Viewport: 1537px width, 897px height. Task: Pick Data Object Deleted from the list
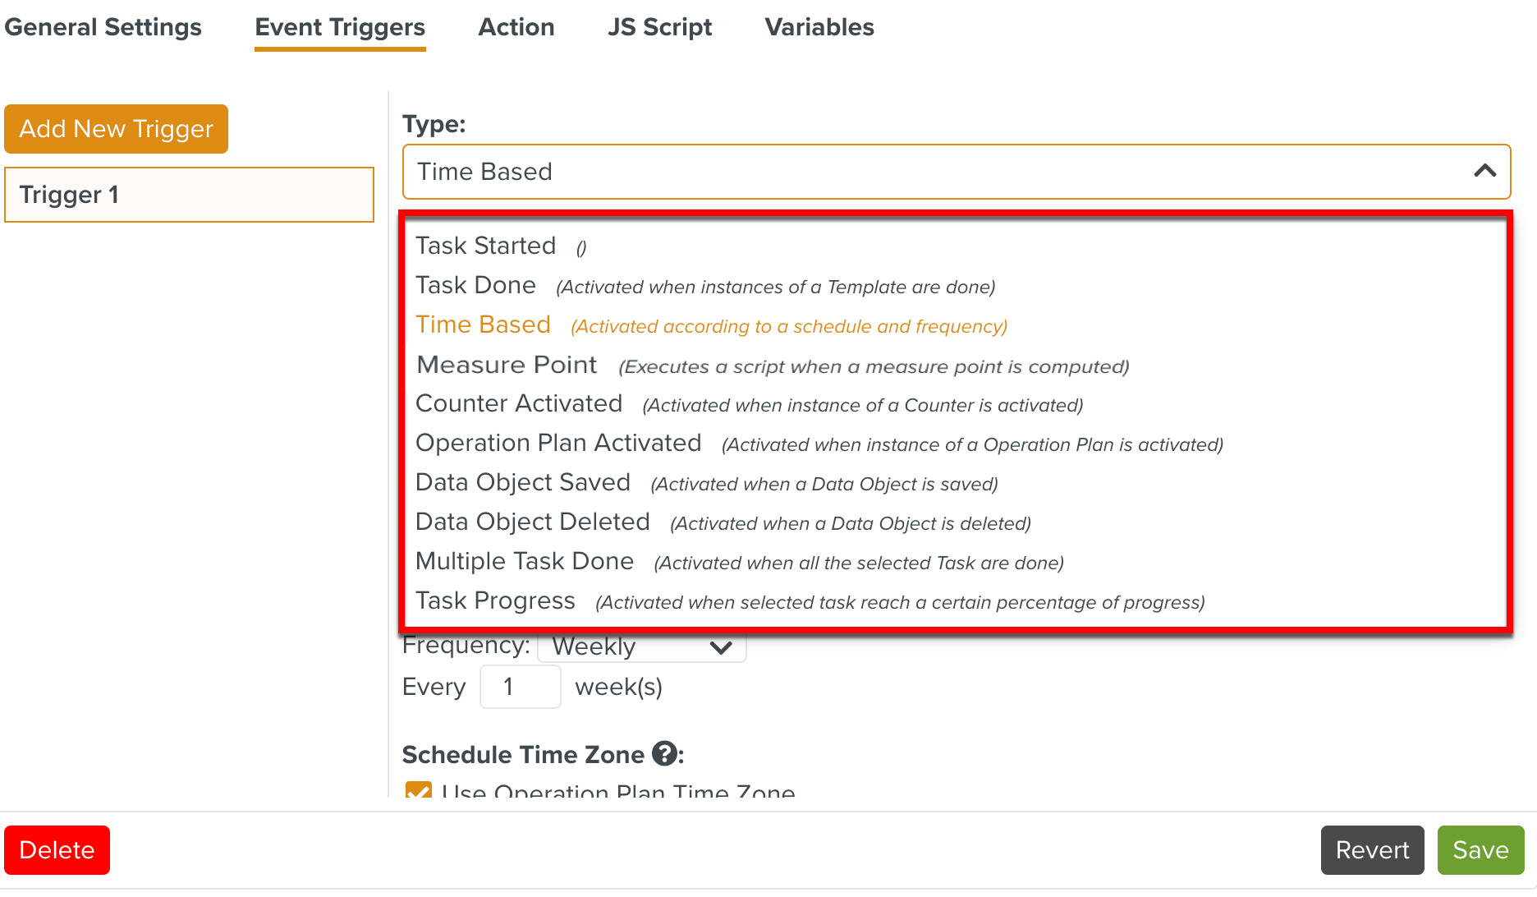[x=532, y=522]
